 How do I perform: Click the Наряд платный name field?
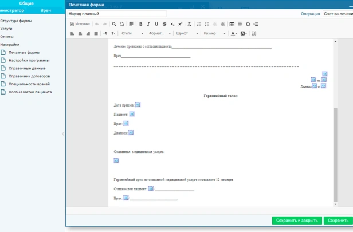coord(117,14)
